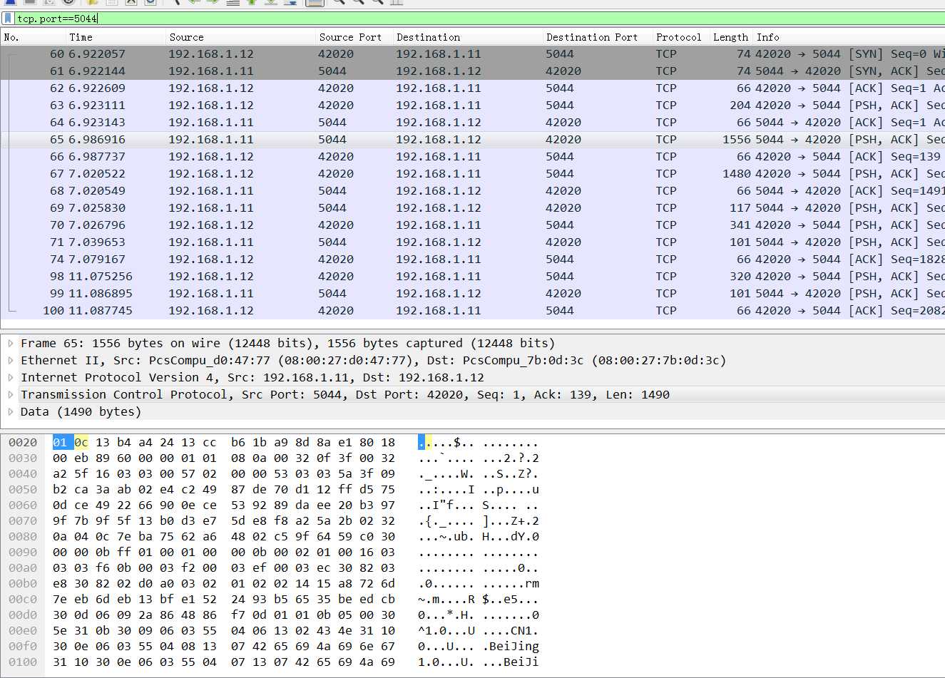Select packet 69 with length 117

472,208
